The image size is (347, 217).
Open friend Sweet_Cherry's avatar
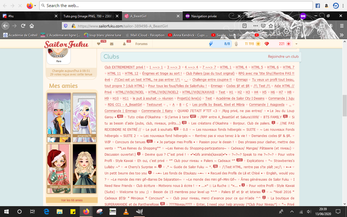tap(59, 168)
